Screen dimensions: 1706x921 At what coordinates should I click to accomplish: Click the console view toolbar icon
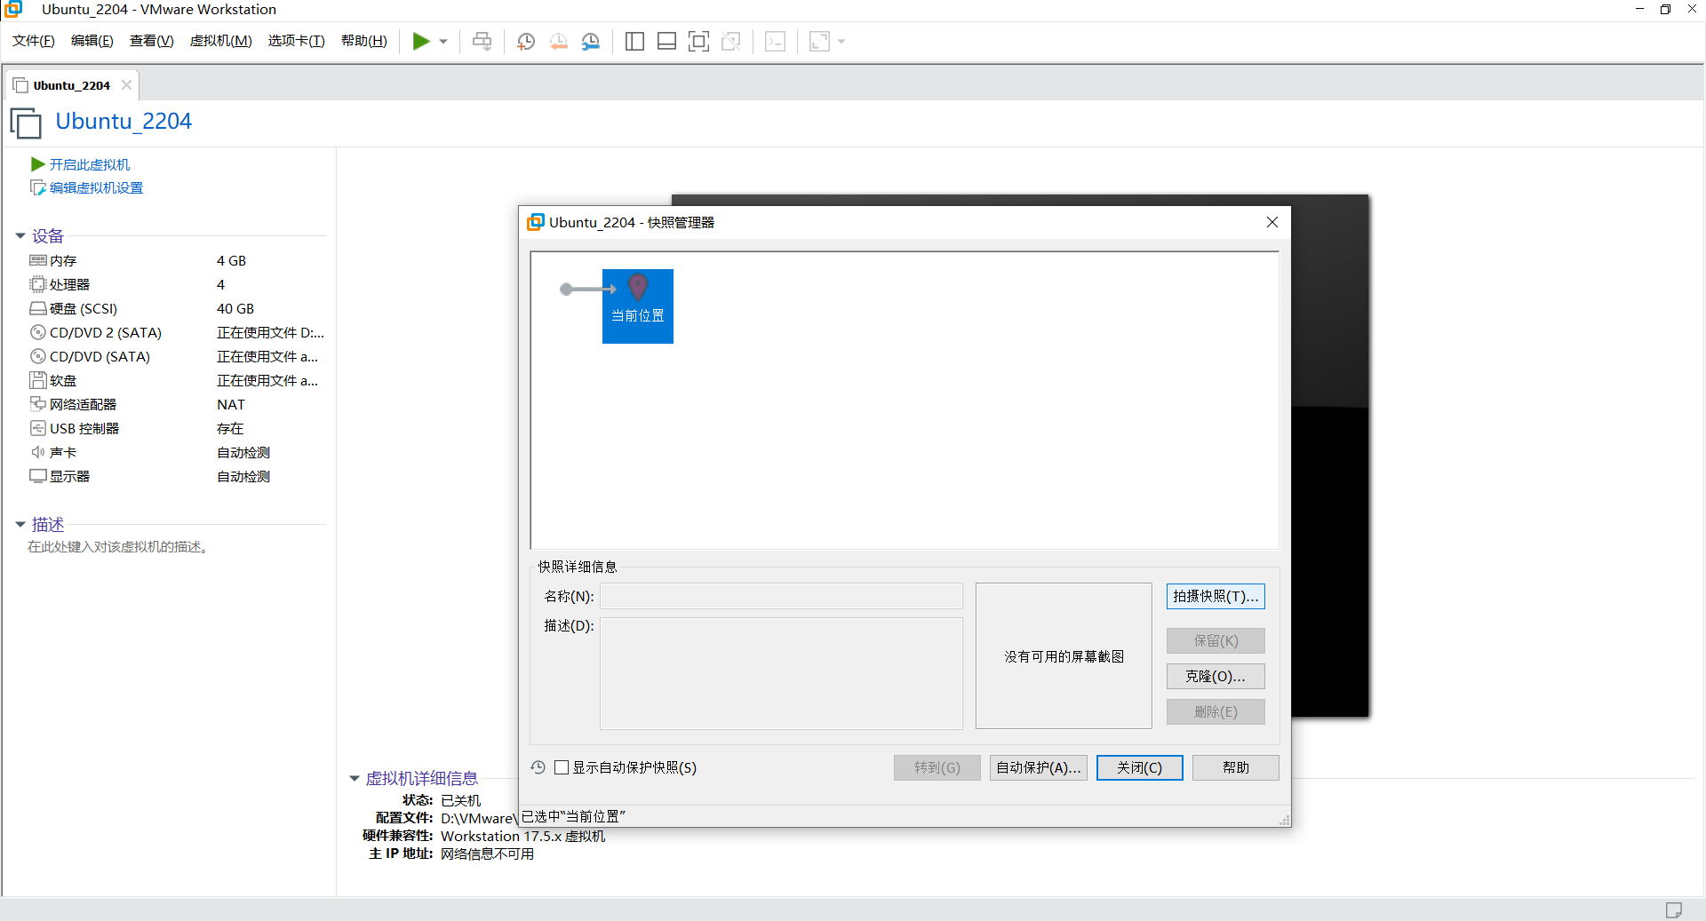coord(775,41)
